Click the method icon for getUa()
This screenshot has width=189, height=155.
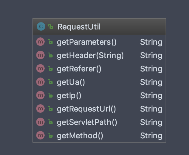40,82
